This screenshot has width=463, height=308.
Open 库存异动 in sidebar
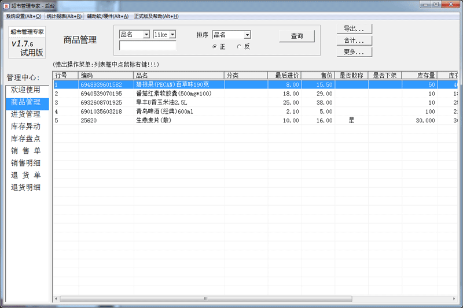point(25,127)
